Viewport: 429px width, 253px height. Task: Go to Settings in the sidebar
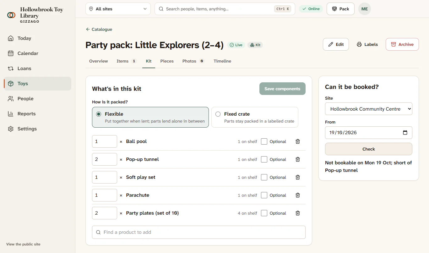click(38, 129)
